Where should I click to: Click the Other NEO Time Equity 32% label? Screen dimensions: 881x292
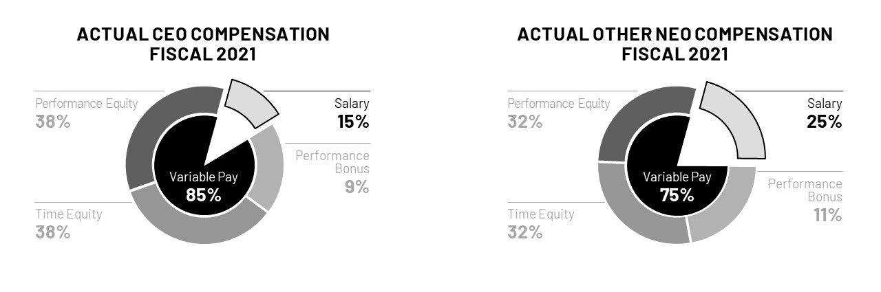[540, 223]
